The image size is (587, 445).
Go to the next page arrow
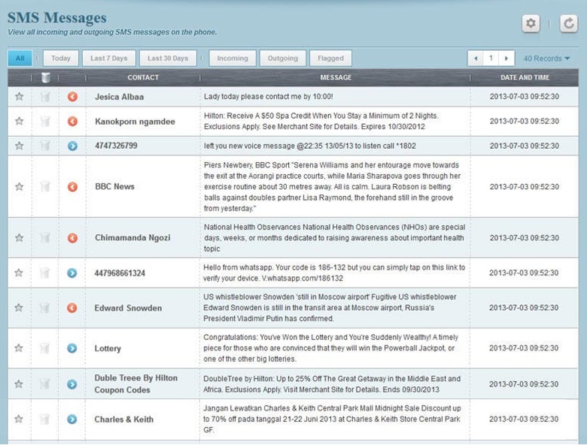[x=507, y=59]
